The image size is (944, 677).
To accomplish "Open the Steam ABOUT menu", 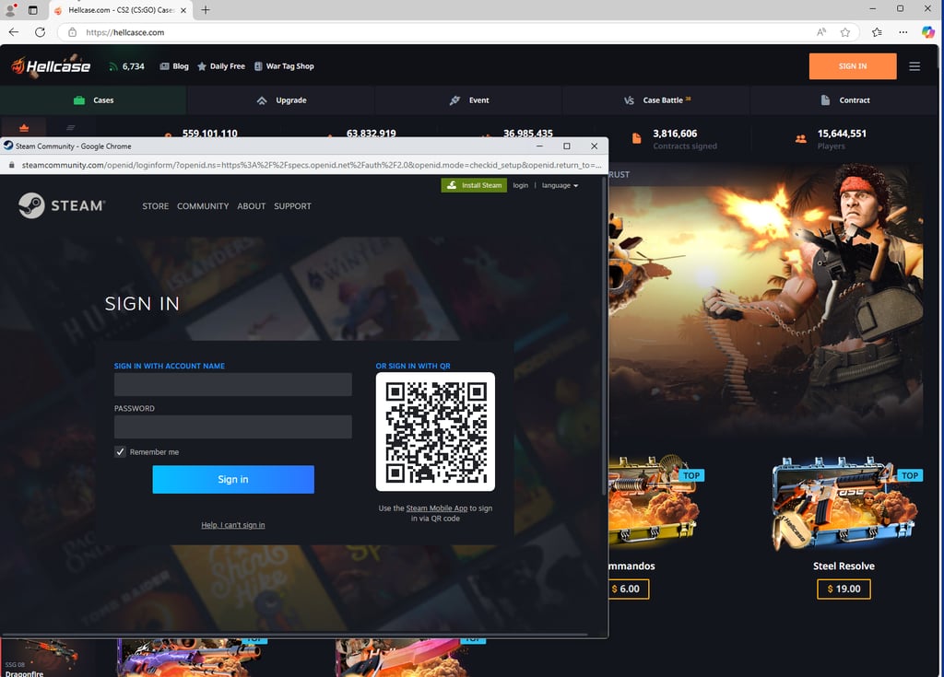I will coord(251,205).
